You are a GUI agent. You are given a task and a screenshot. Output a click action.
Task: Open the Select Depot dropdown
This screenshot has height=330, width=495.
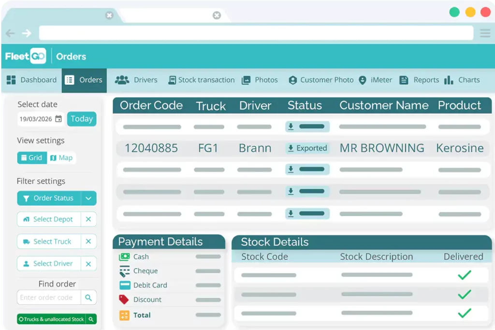pos(49,219)
